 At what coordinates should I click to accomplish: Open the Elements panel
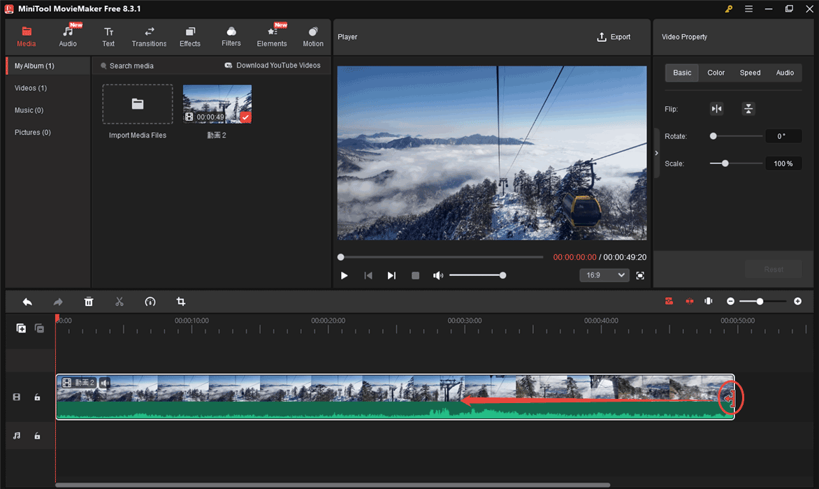click(x=272, y=36)
